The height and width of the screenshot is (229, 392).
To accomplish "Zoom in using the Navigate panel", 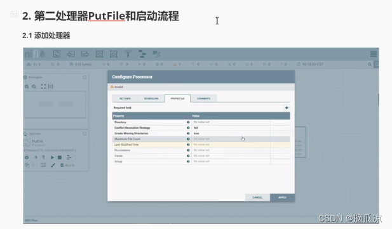I will (x=27, y=87).
